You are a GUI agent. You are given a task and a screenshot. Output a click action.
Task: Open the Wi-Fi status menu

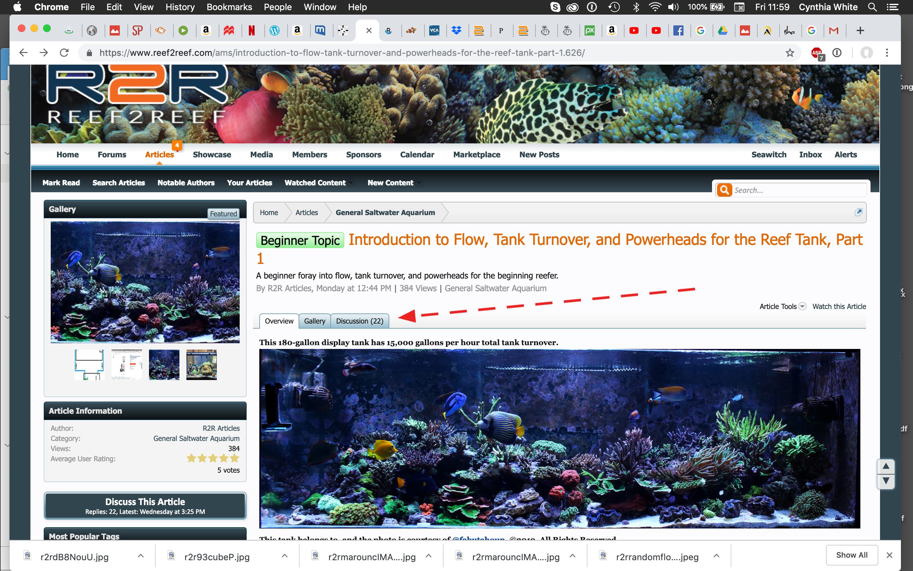[x=655, y=7]
